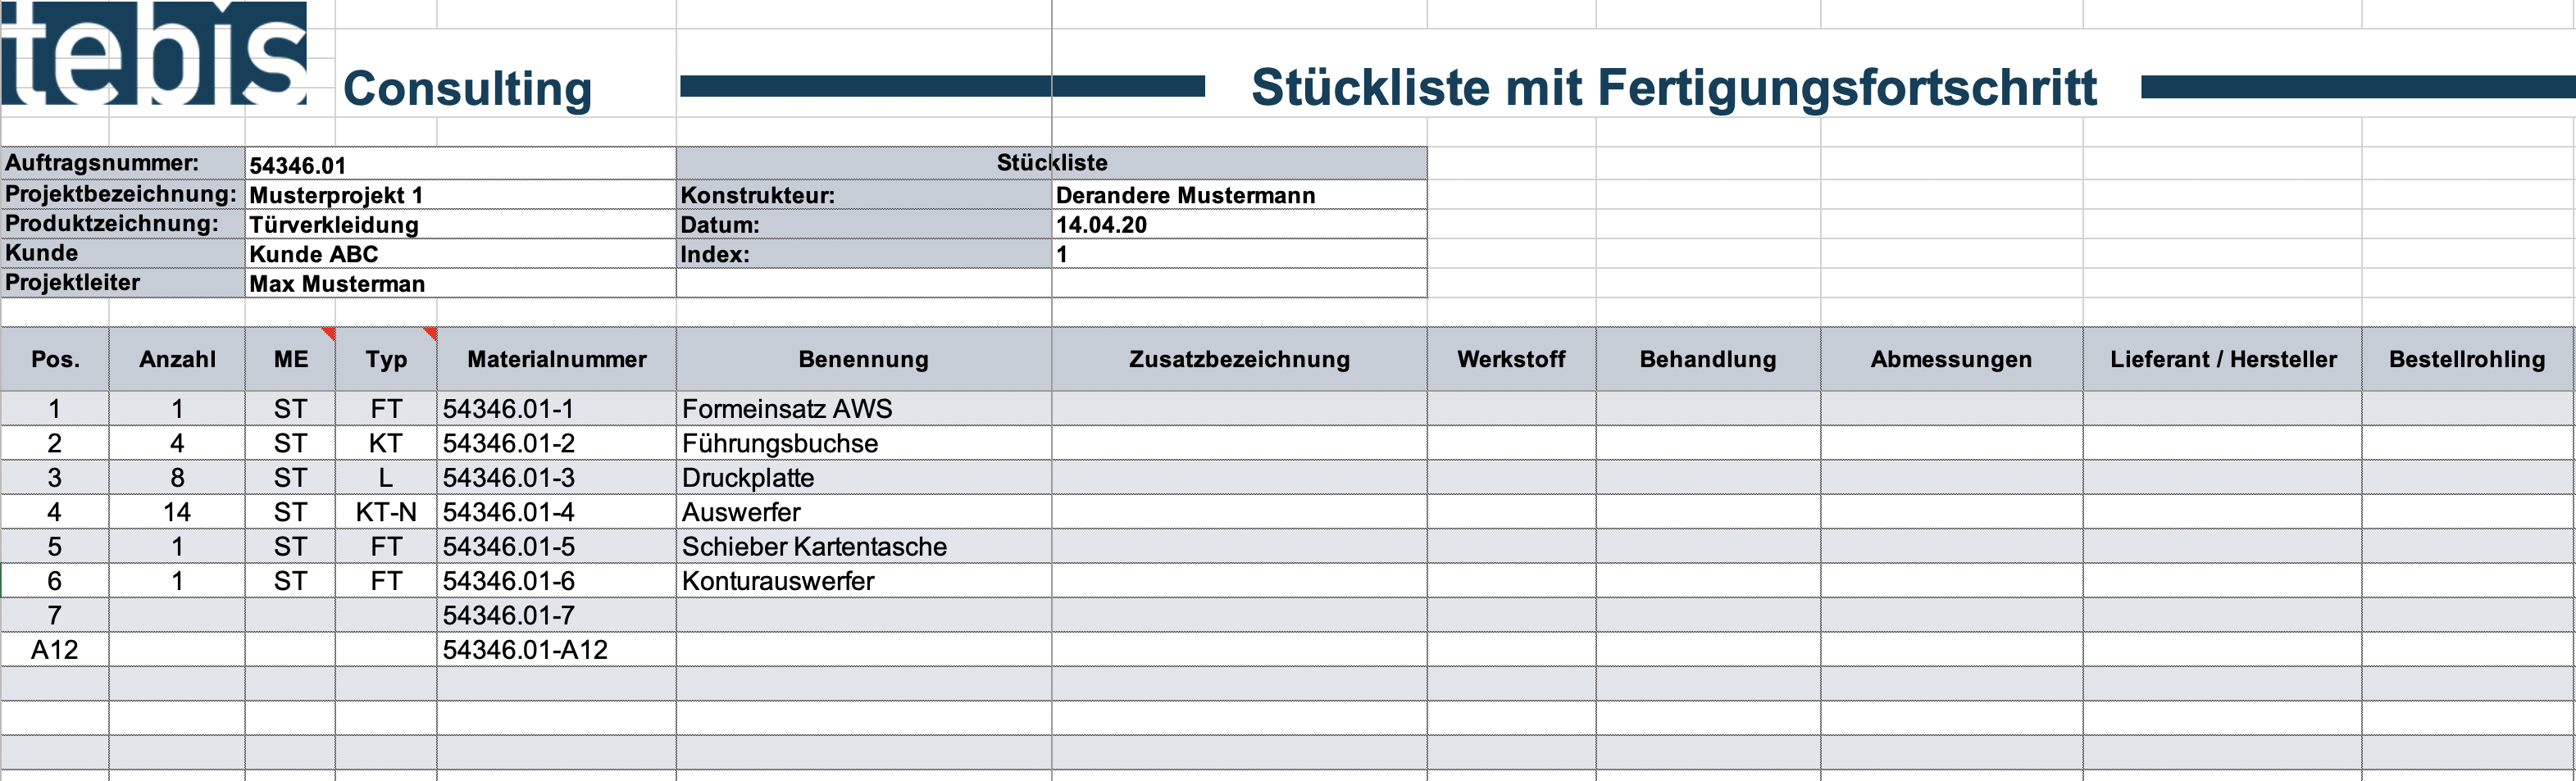Image resolution: width=2576 pixels, height=781 pixels.
Task: Click the Führungsbuchse cell
Action: tap(863, 443)
